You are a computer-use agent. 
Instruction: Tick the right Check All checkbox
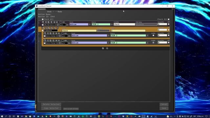(169, 19)
